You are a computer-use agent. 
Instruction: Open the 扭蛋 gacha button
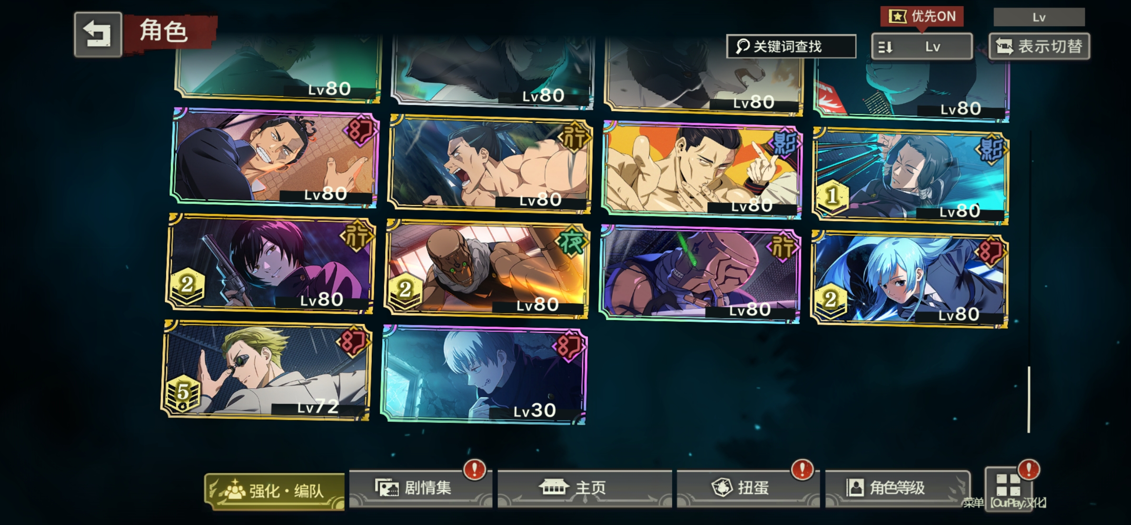[748, 488]
